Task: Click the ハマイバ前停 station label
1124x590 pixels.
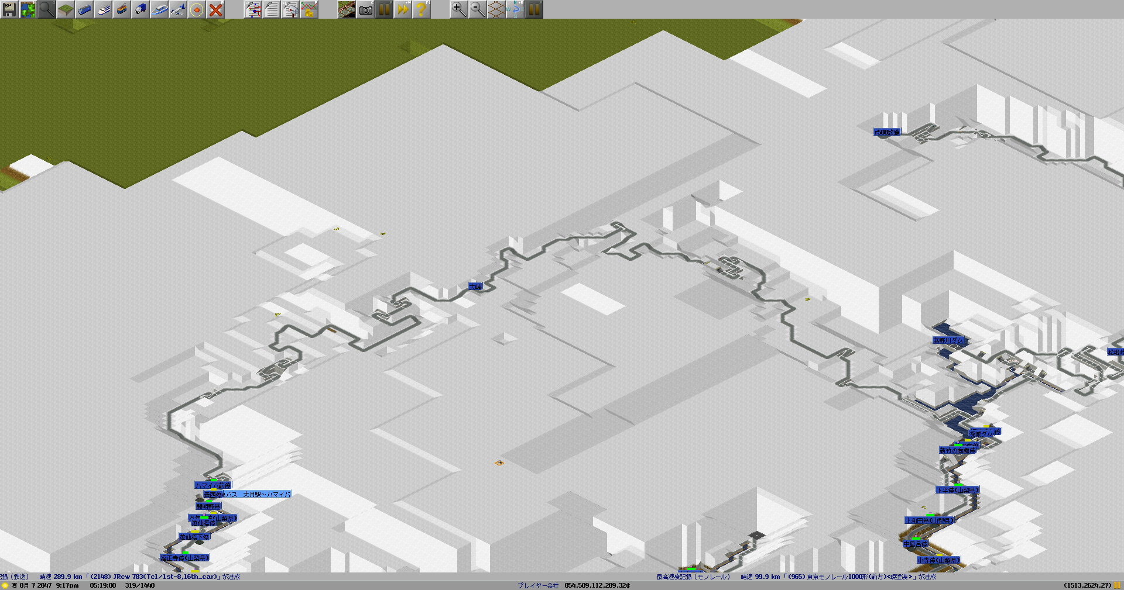Action: click(x=213, y=485)
